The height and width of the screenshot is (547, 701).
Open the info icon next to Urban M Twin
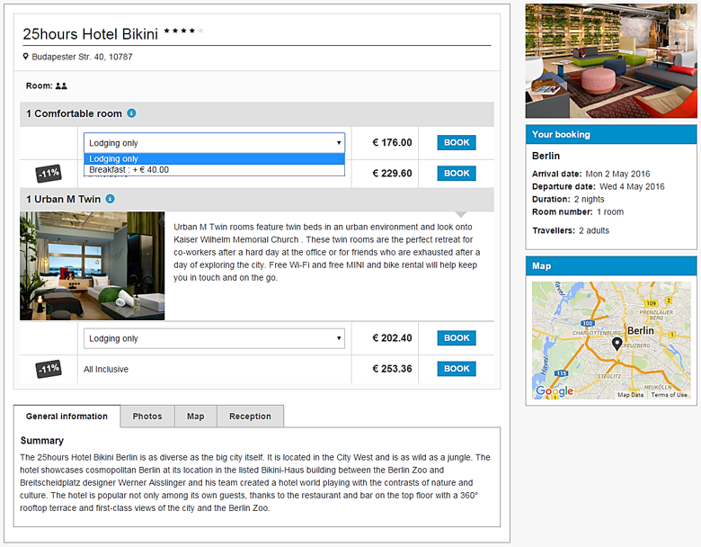pos(110,199)
